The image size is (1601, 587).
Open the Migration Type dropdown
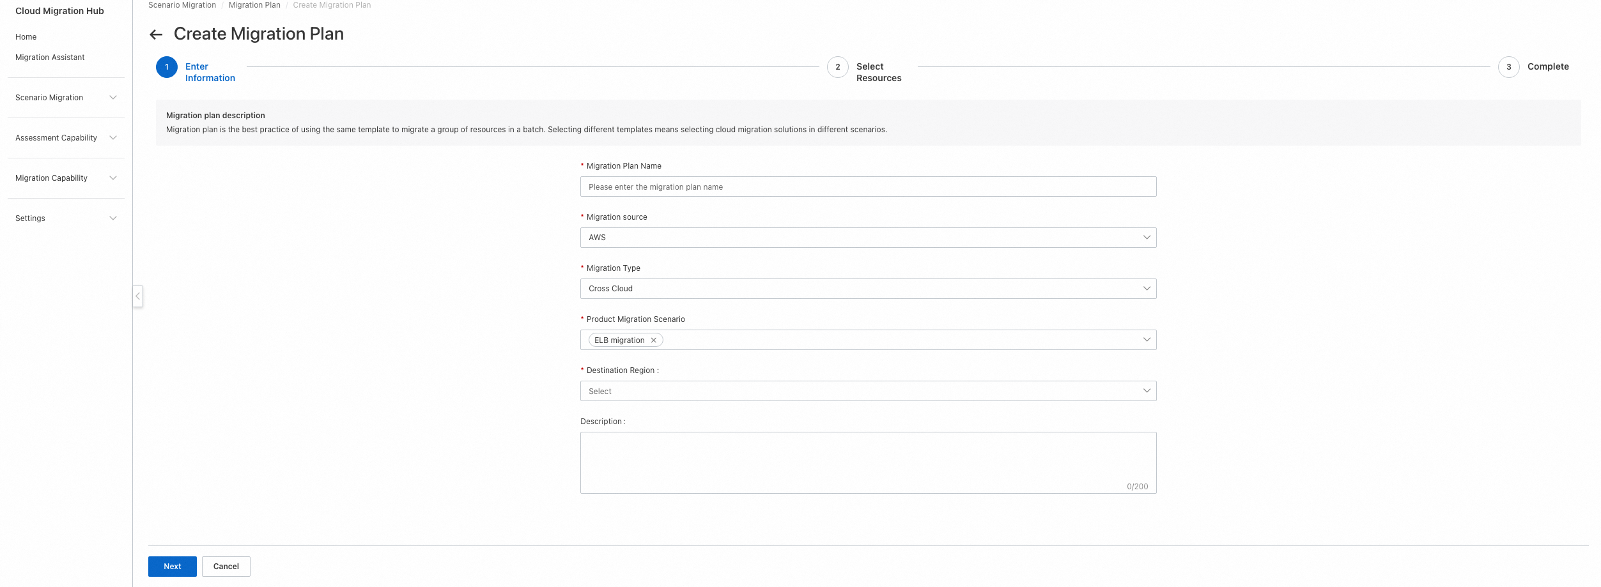pyautogui.click(x=868, y=289)
